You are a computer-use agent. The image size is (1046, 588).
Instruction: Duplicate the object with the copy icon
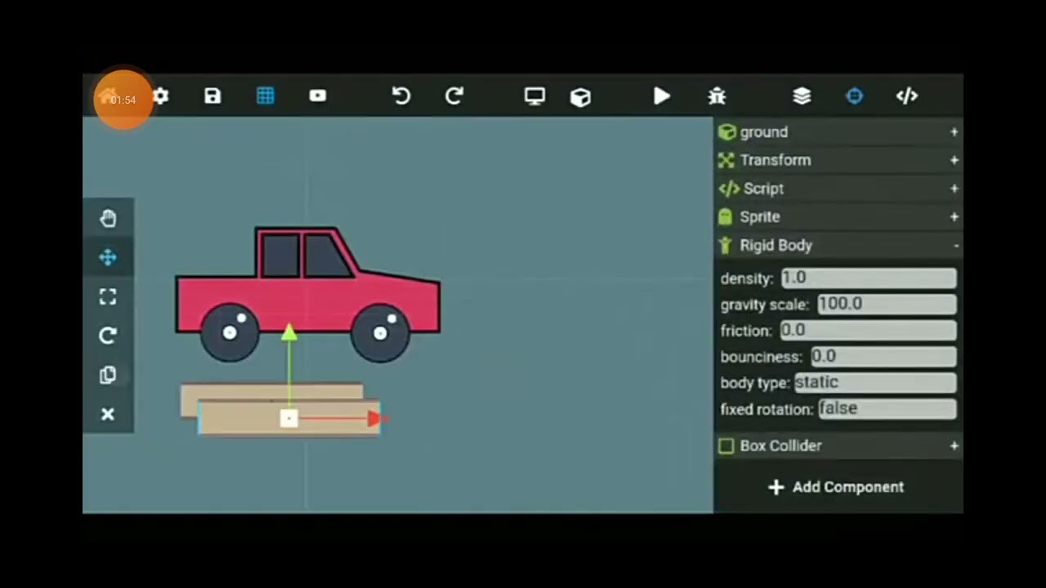tap(108, 375)
